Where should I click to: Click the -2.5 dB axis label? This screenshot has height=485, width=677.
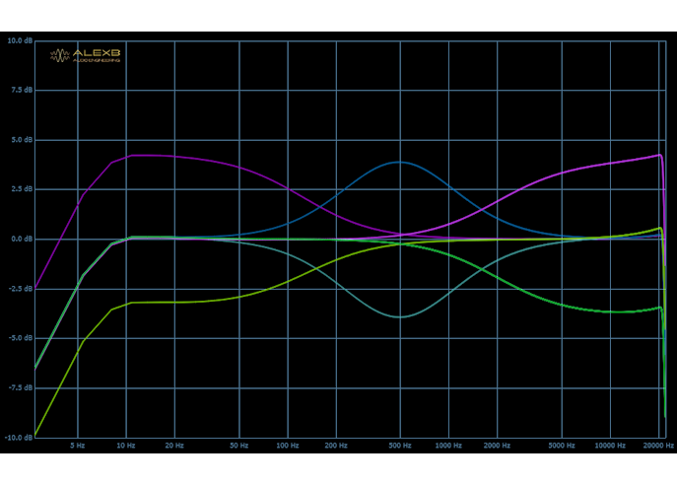point(21,289)
